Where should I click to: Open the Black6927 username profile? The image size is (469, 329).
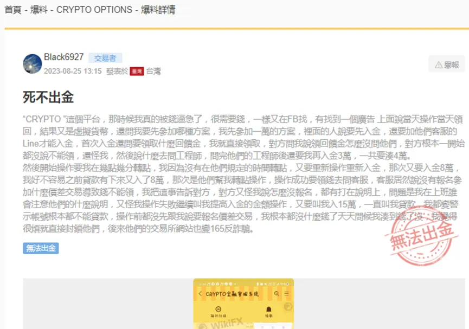tap(64, 57)
